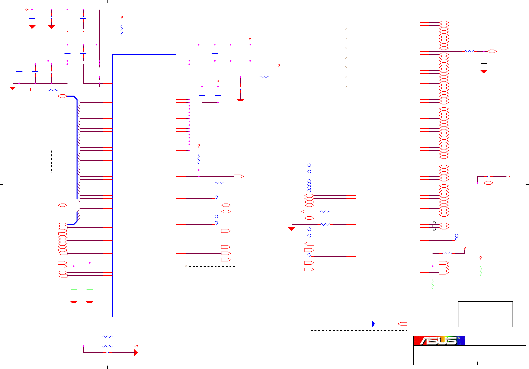529x369 pixels.
Task: Click the no-connect X on the left chip's right edge
Action: pos(186,266)
